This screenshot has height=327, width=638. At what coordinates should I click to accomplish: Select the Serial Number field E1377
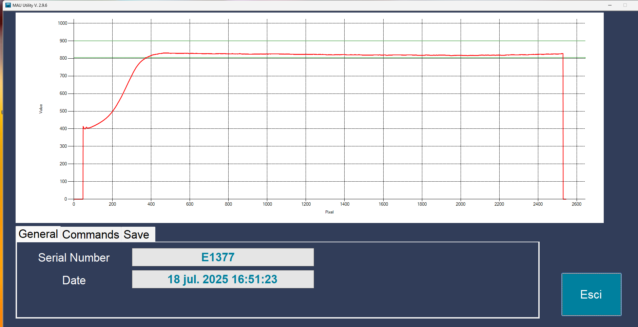pos(223,257)
